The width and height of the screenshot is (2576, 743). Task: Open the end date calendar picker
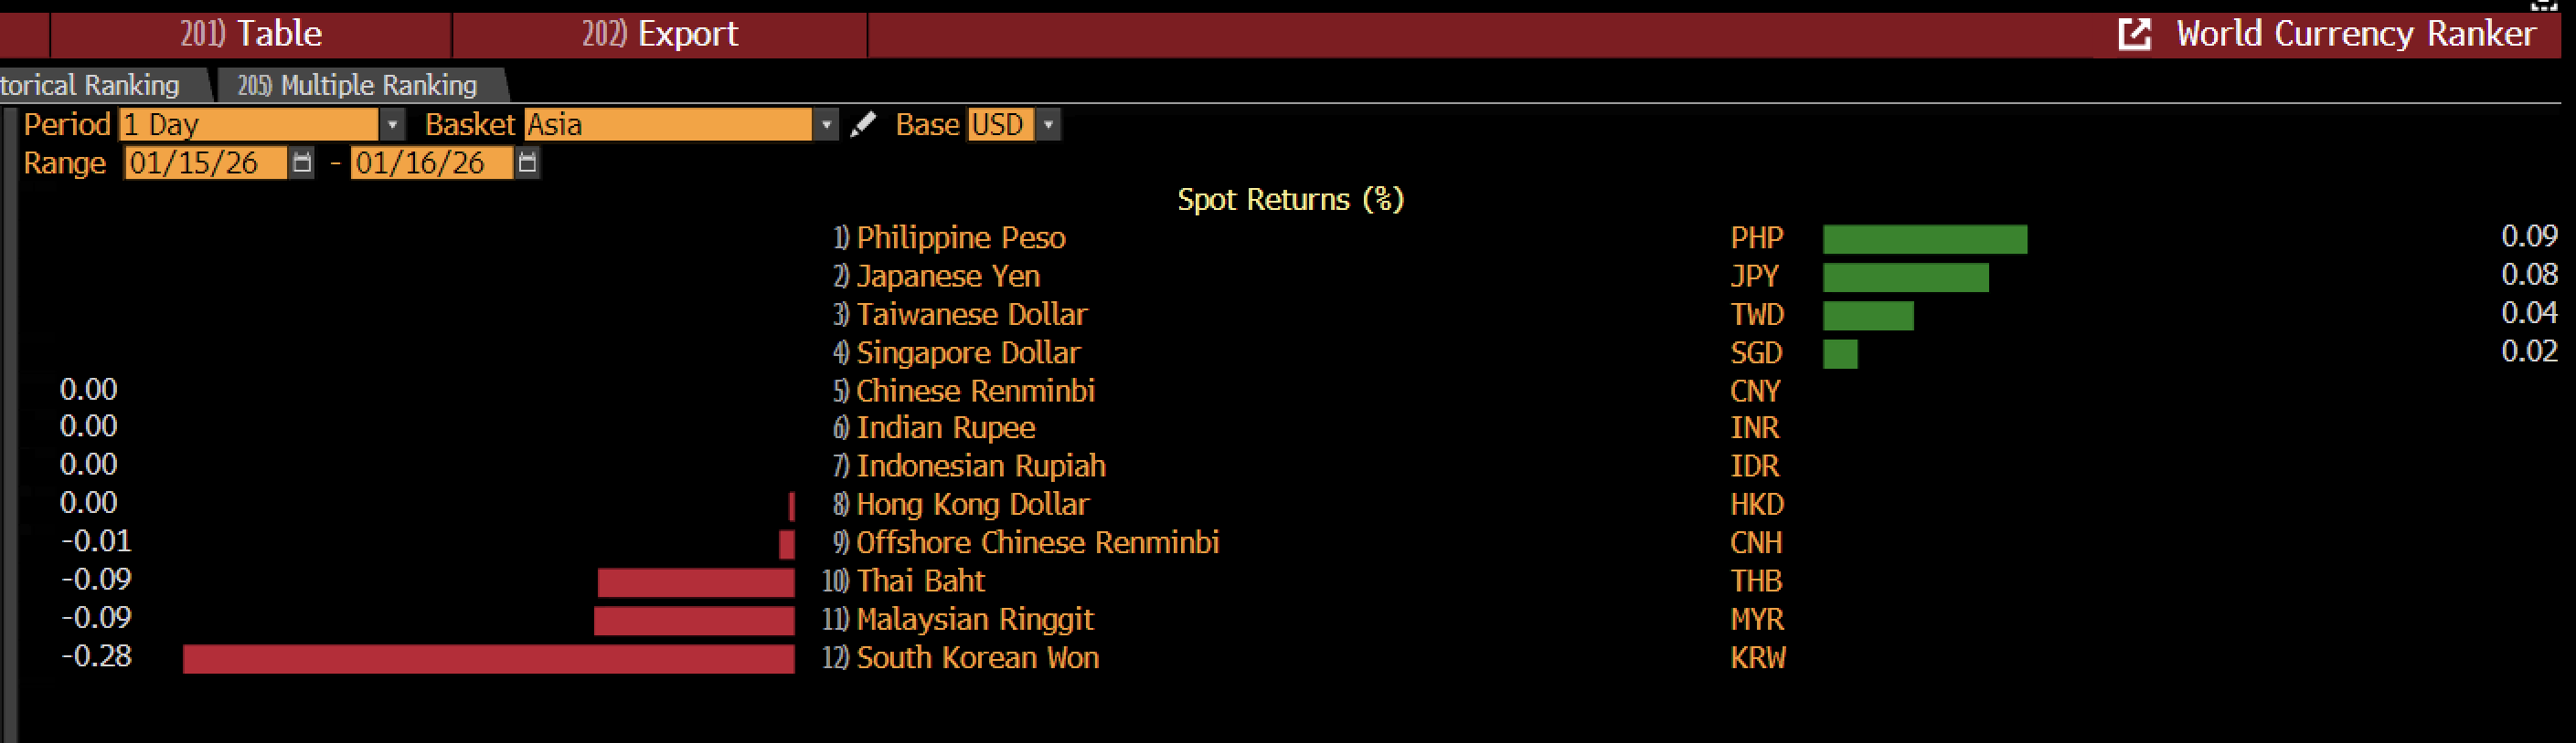pyautogui.click(x=527, y=162)
